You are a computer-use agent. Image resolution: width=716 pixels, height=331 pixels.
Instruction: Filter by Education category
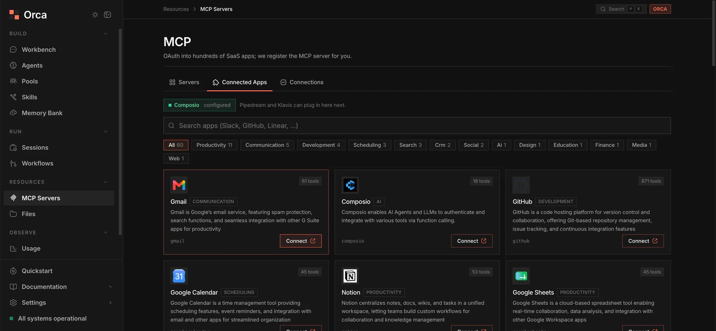tap(568, 145)
